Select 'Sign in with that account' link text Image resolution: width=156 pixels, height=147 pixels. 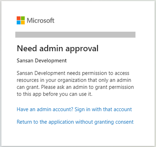coord(103,109)
